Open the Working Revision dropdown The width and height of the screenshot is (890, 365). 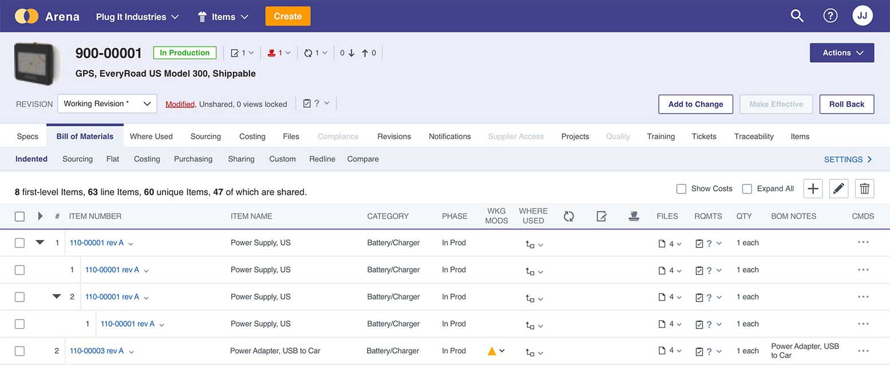[107, 104]
